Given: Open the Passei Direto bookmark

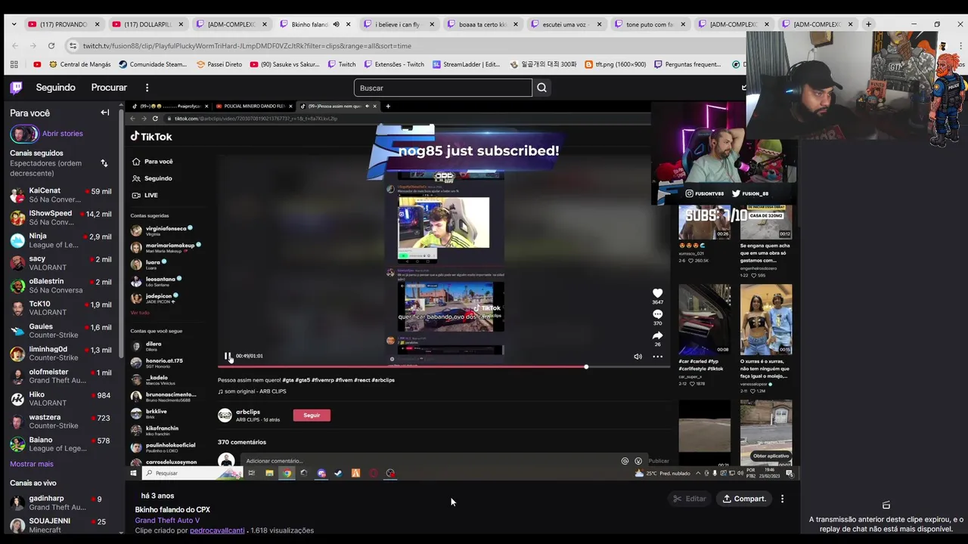Looking at the screenshot, I should coord(219,64).
